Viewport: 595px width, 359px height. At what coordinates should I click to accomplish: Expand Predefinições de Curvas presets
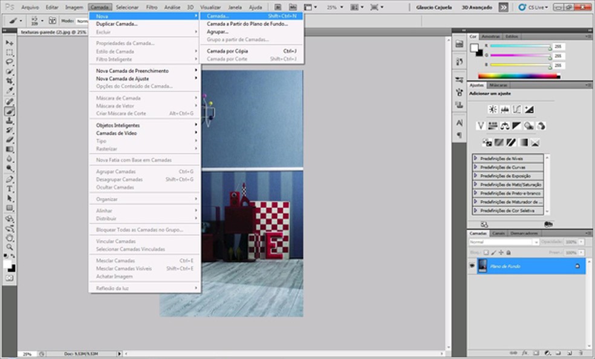(476, 167)
